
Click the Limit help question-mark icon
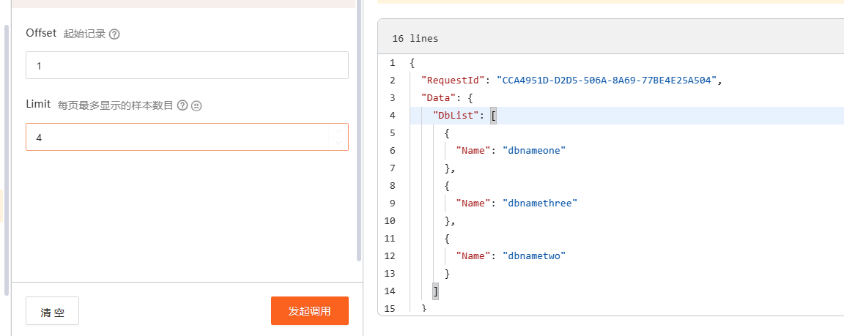182,105
